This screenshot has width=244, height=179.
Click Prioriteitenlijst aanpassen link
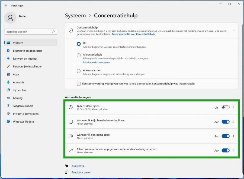pyautogui.click(x=97, y=62)
